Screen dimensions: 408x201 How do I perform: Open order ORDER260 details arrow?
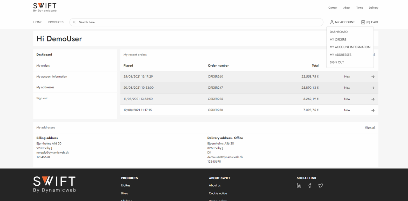tap(373, 77)
